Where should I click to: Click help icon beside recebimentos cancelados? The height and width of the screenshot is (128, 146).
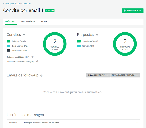click(x=37, y=61)
